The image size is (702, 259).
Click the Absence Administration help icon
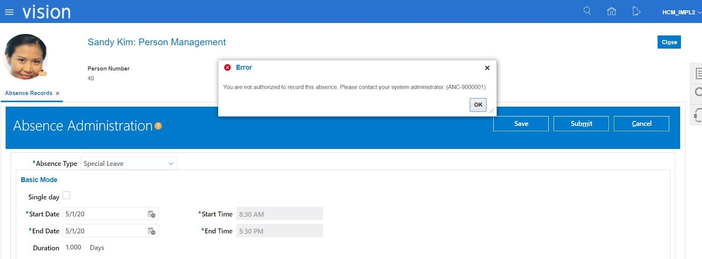[x=158, y=126]
